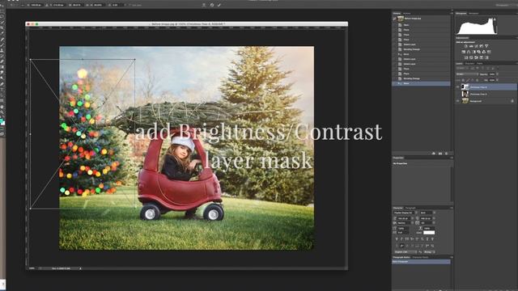
Task: Click the History snapshot thumbnail
Action: (401, 19)
